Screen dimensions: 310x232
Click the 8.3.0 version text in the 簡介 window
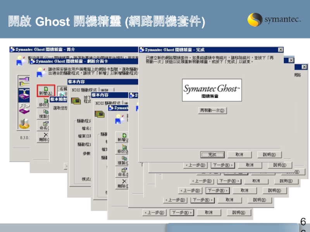coord(25,138)
